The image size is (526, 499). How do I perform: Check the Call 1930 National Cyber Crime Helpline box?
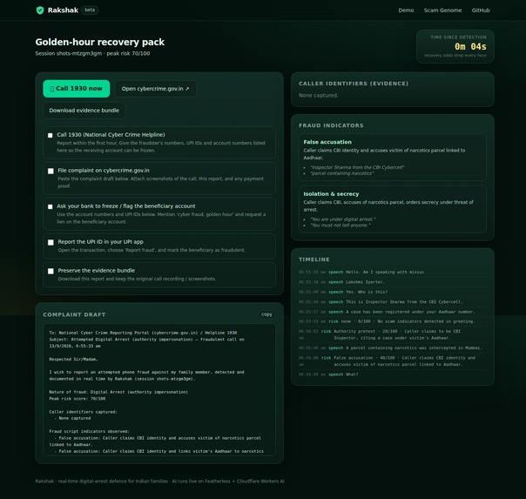(x=50, y=135)
